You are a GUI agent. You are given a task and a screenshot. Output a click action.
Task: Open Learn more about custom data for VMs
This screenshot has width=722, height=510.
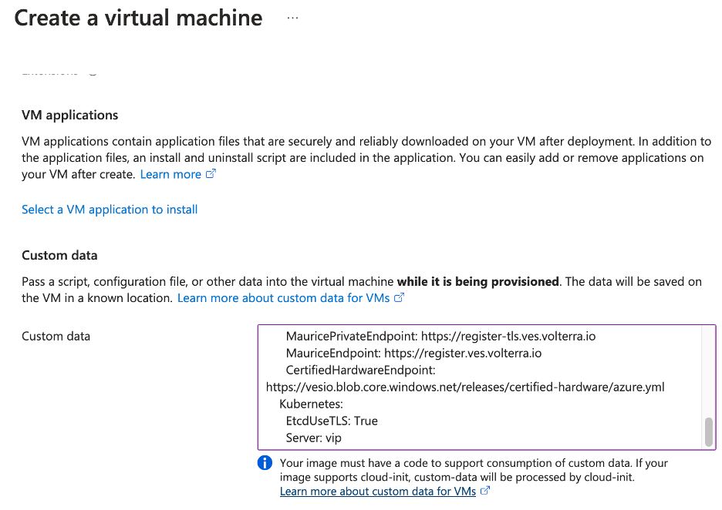pyautogui.click(x=285, y=297)
